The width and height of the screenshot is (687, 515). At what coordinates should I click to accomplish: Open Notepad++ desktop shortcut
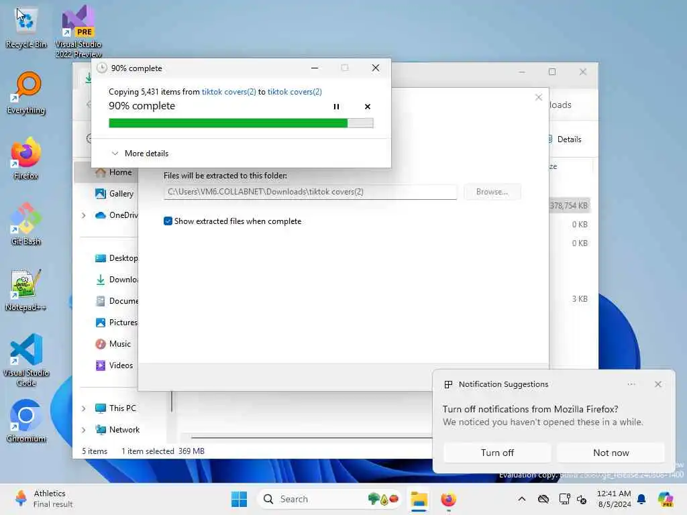tap(26, 290)
